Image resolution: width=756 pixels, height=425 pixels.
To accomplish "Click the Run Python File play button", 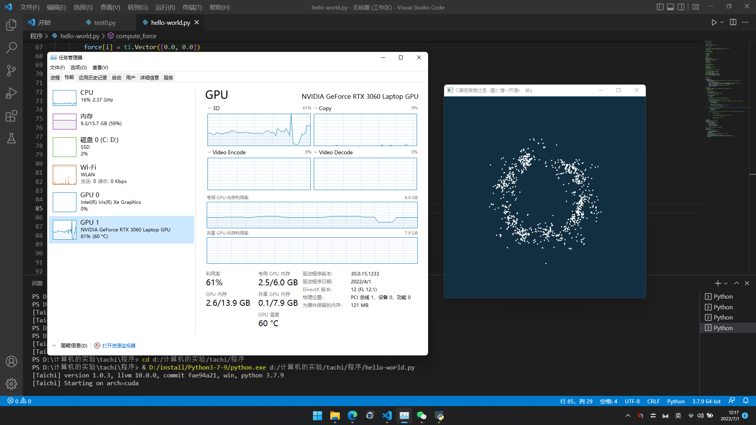I will (714, 22).
